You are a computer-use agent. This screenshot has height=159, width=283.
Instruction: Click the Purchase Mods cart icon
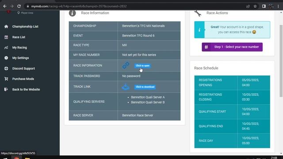click(x=6, y=79)
